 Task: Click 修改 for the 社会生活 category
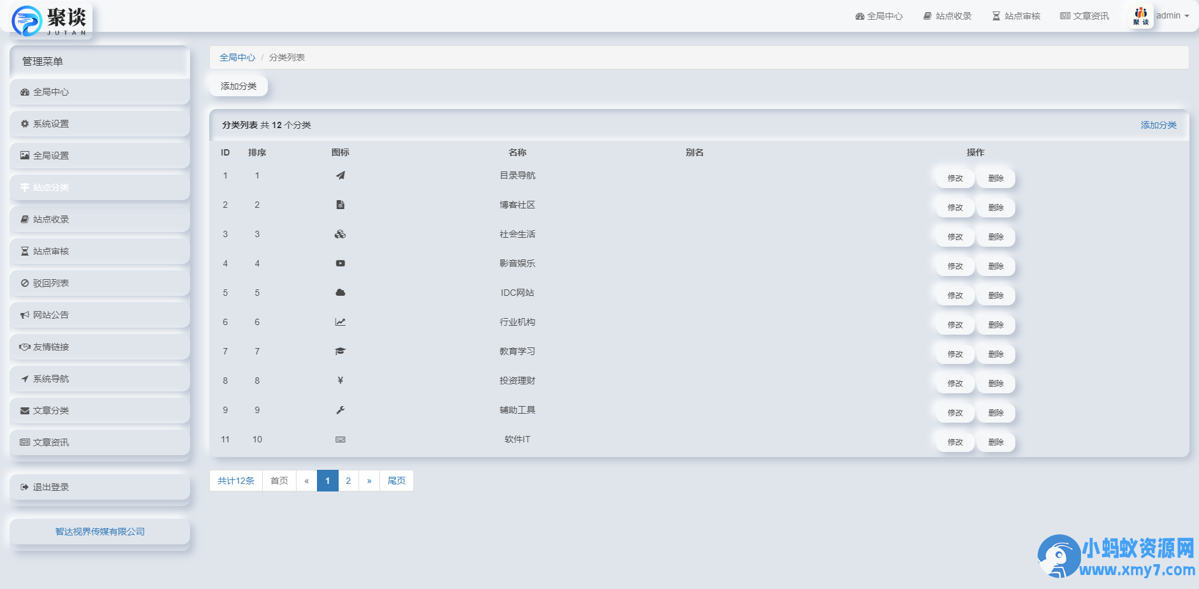click(x=955, y=237)
